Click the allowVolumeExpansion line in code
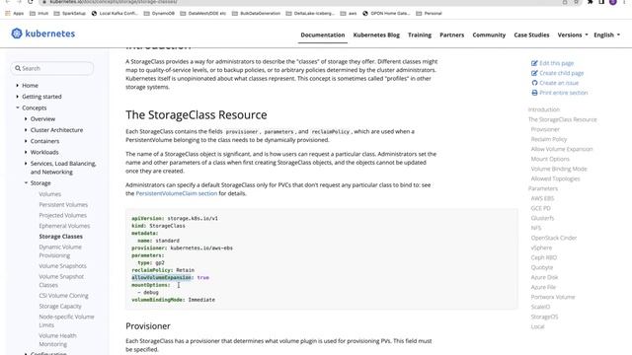Screen dimensions: 632x355 click(170, 277)
